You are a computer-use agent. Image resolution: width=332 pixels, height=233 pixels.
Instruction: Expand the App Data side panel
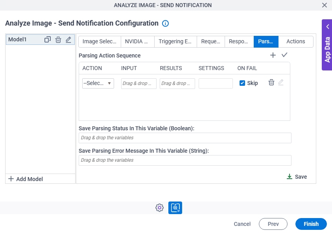(x=327, y=45)
